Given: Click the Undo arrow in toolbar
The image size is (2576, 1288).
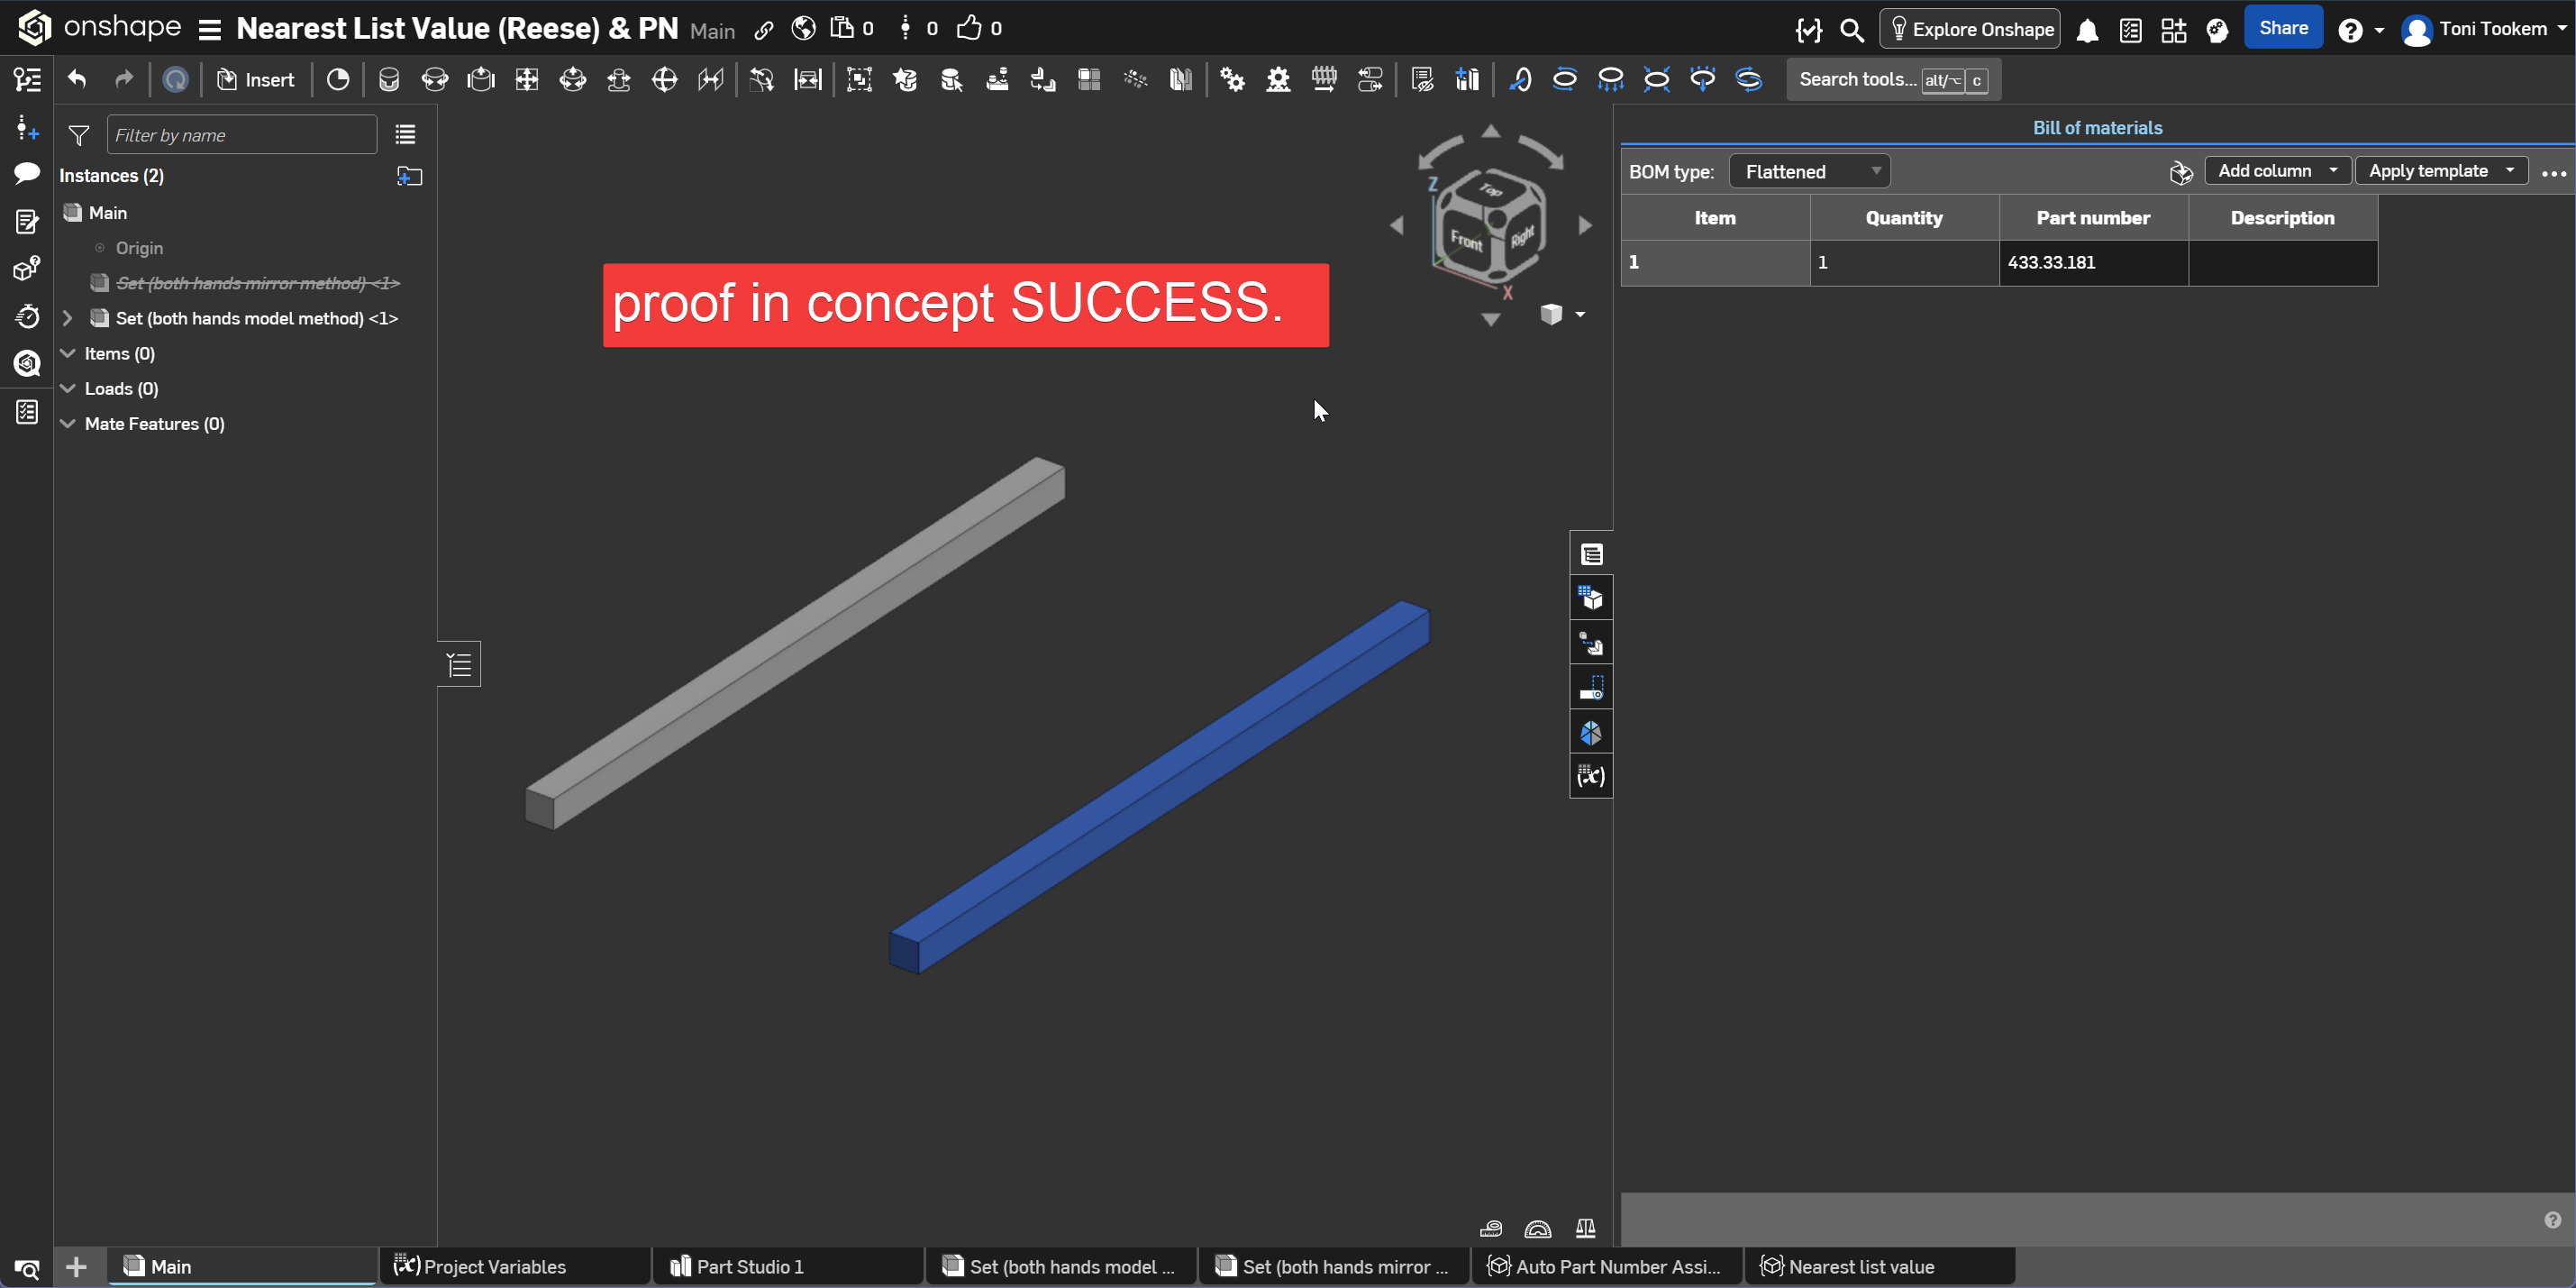Looking at the screenshot, I should [x=77, y=80].
